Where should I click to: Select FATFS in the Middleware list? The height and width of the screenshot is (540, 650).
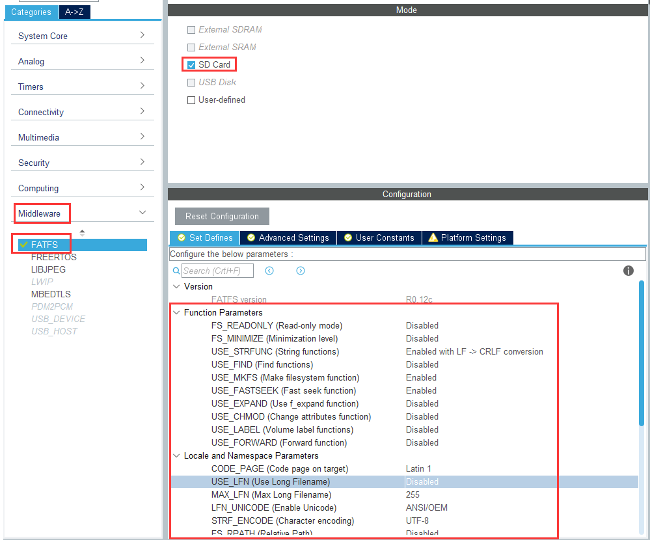coord(82,245)
